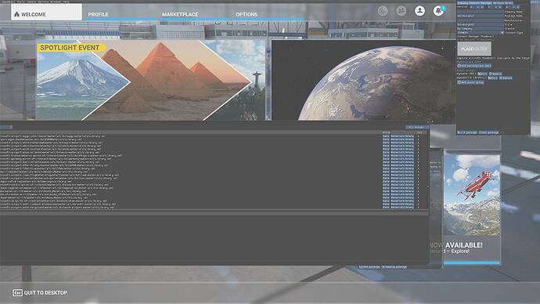The width and height of the screenshot is (540, 304).
Task: Open the Options tab
Action: pyautogui.click(x=247, y=14)
